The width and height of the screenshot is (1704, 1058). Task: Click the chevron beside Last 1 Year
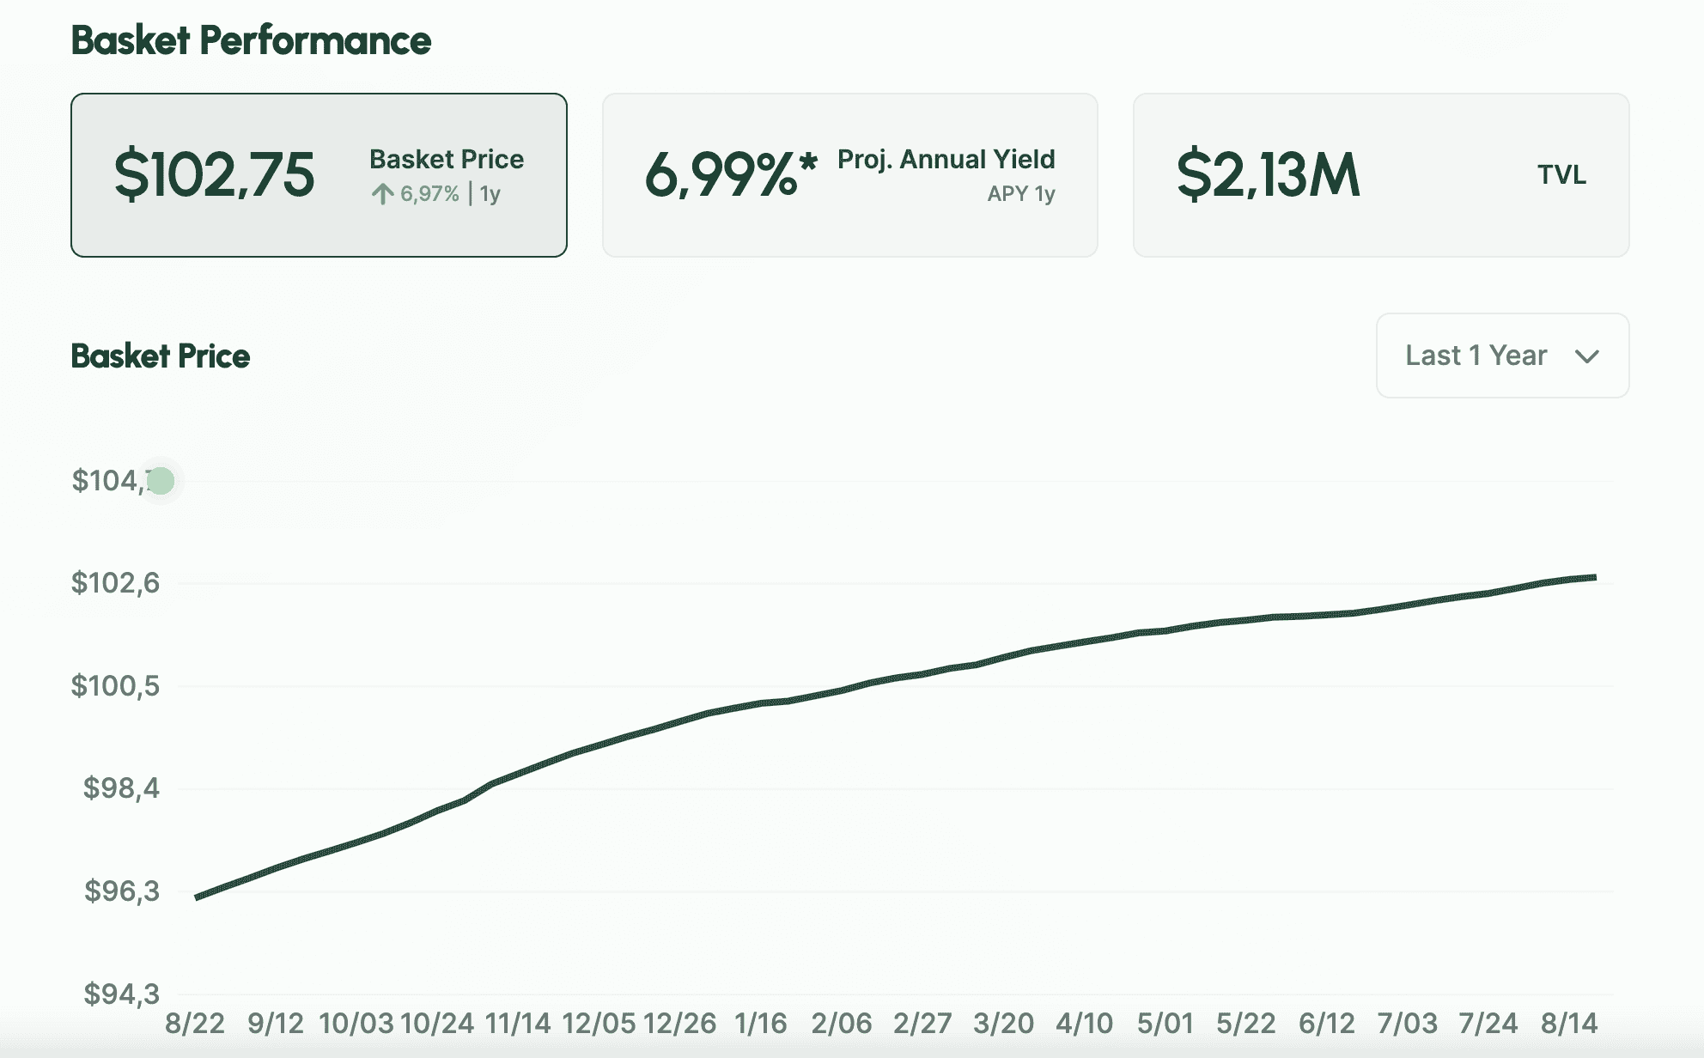pyautogui.click(x=1586, y=356)
